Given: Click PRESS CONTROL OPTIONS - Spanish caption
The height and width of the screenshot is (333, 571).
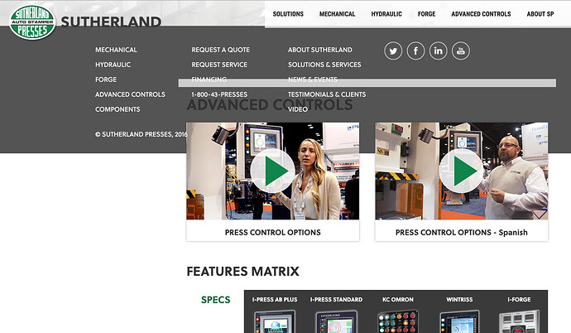Looking at the screenshot, I should [x=462, y=233].
